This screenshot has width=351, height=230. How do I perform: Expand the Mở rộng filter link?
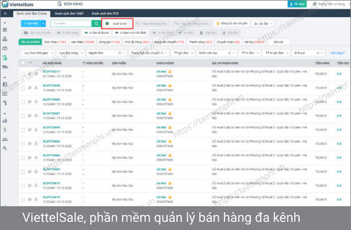point(337,53)
